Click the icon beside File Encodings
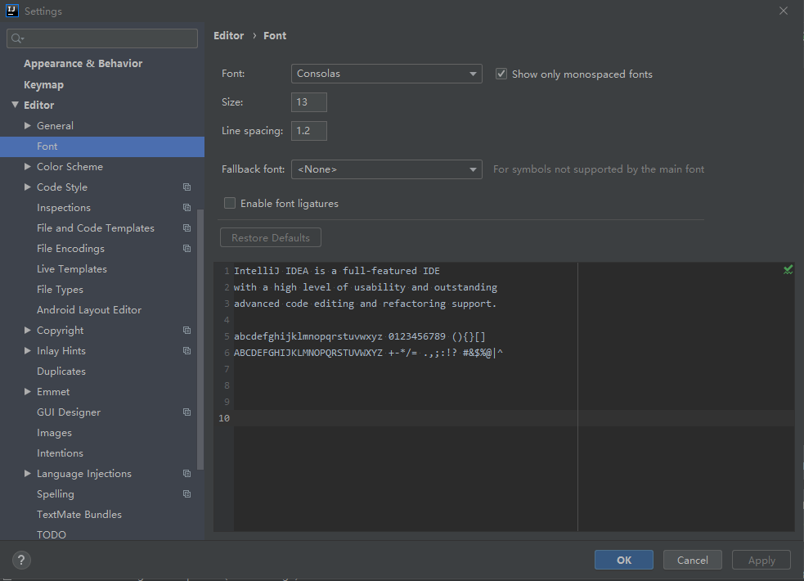The image size is (804, 581). point(186,249)
